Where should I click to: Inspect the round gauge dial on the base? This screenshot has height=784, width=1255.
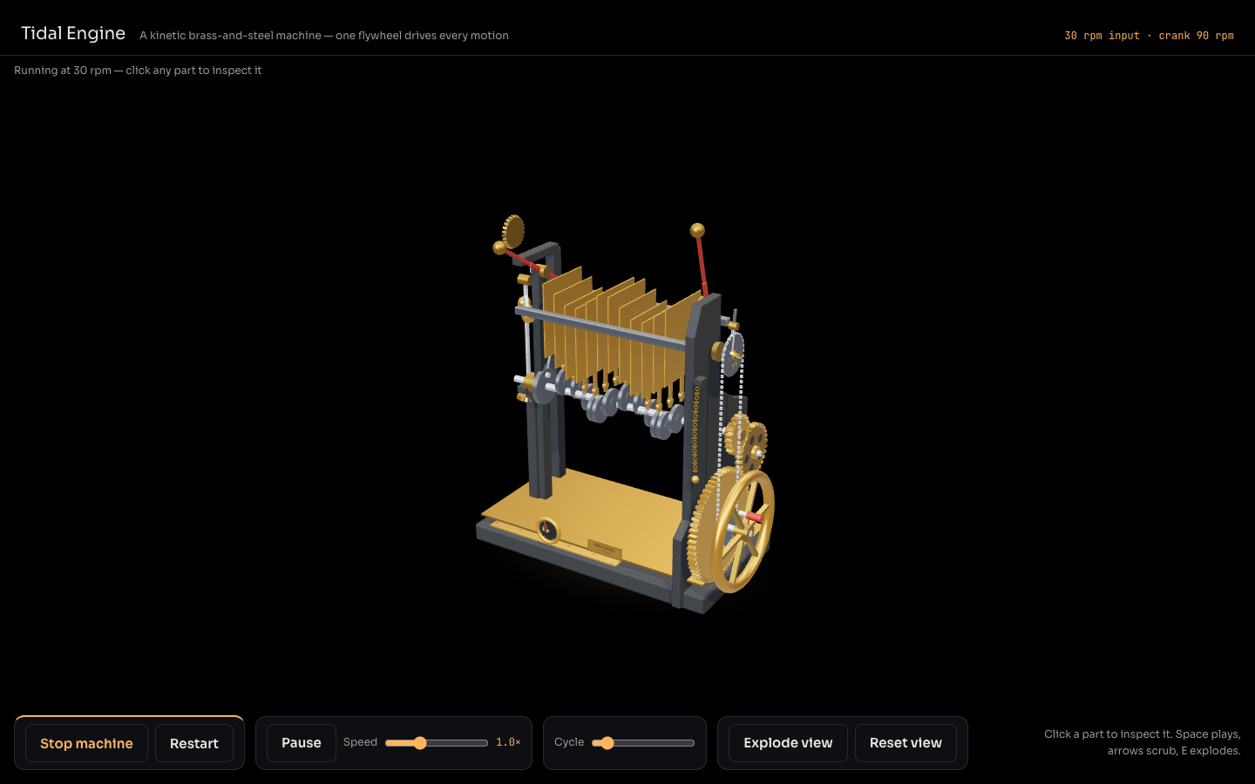(x=548, y=530)
